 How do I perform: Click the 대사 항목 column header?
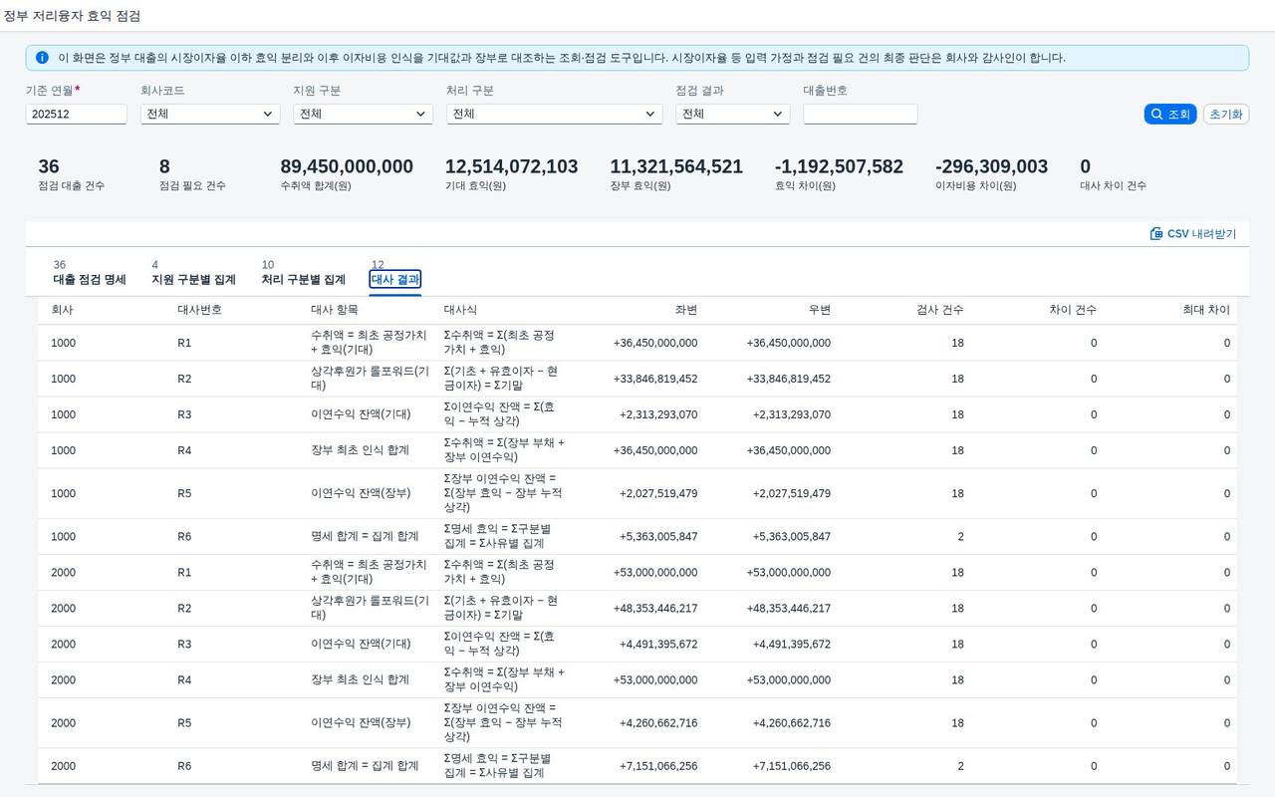click(x=336, y=310)
